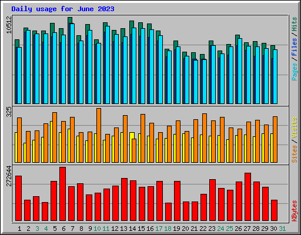Click the cyan pages bar for day 26
Image resolution: width=301 pixels, height=235 pixels.
240,71
